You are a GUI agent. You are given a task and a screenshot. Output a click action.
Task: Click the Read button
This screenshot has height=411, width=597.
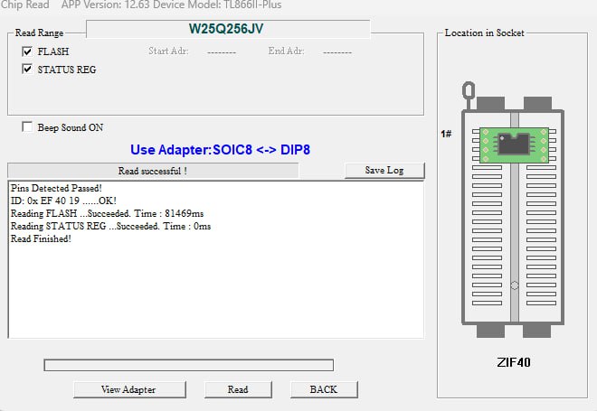[238, 389]
